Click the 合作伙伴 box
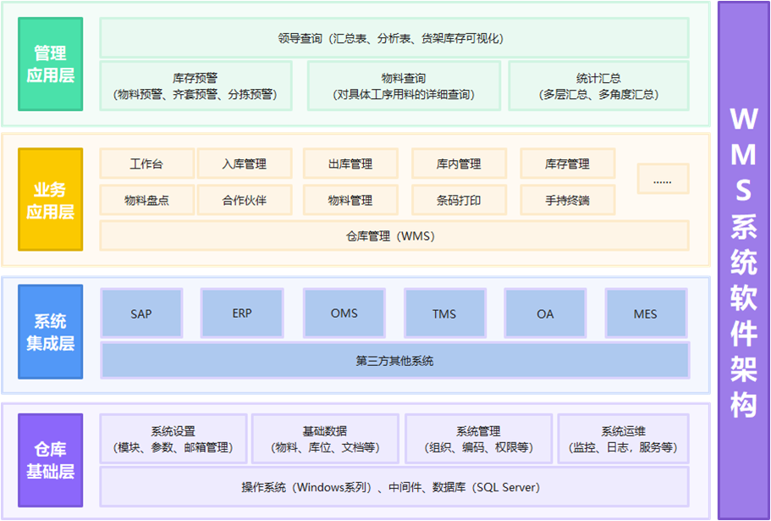Image resolution: width=771 pixels, height=521 pixels. [x=245, y=200]
